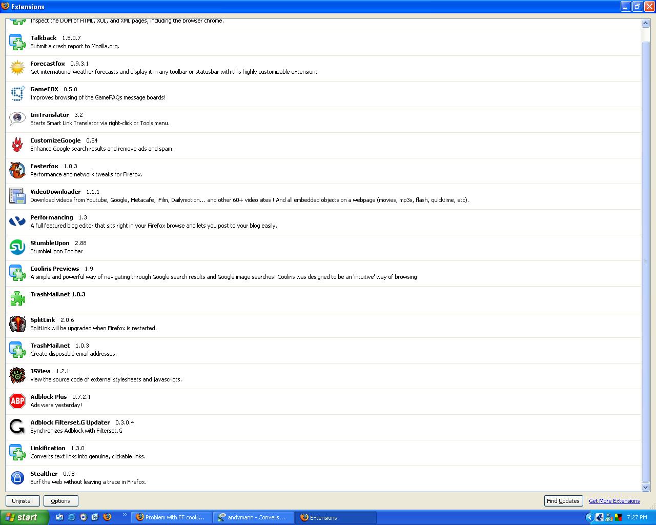Switch to 'andymann - Convers...' taskbar window
Screen dimensions: 656x525
pyautogui.click(x=254, y=517)
